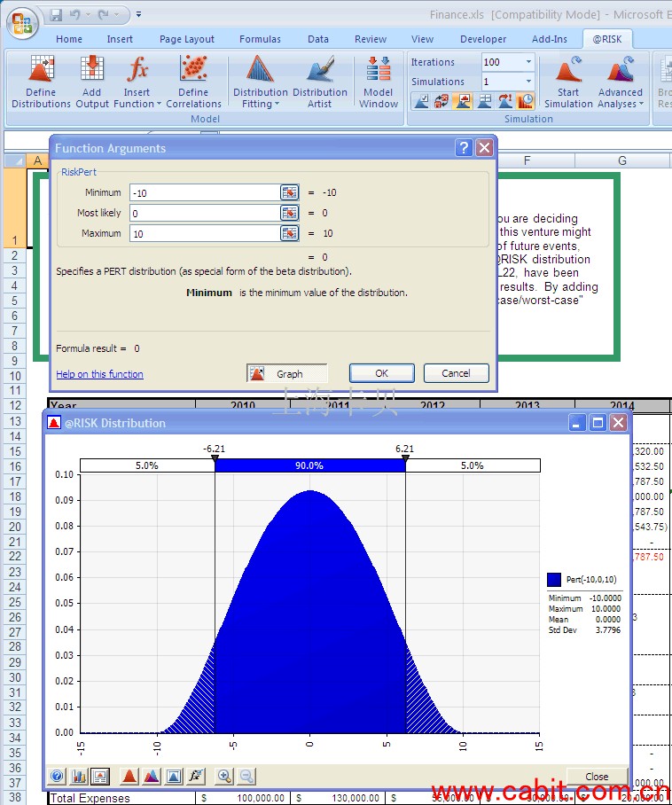The width and height of the screenshot is (672, 805).
Task: Open the Page Layout tab
Action: 187,39
